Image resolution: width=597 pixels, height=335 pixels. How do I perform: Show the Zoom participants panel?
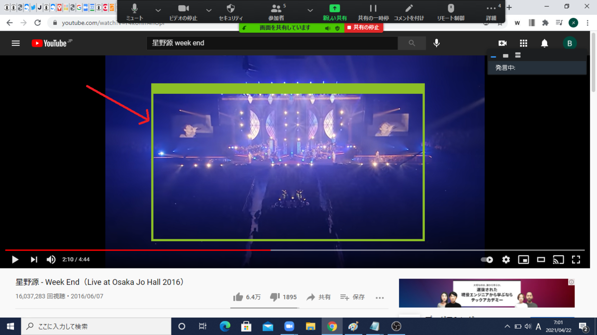coord(276,12)
